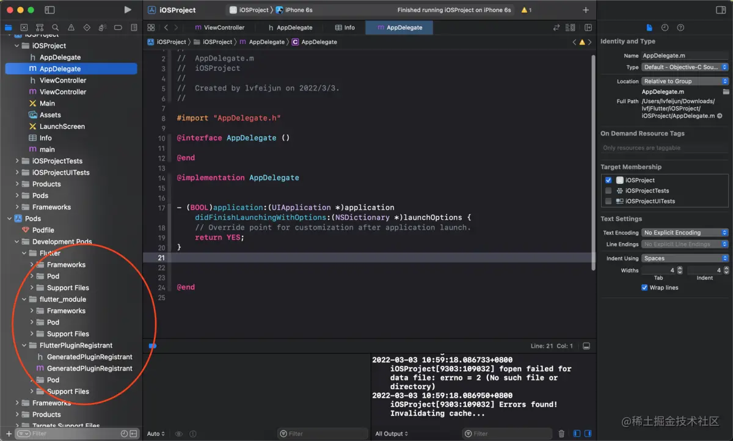Reveal full path in Finder arrow
The image size is (733, 441).
(x=720, y=116)
